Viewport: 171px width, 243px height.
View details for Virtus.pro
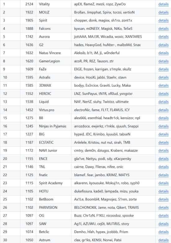point(164,110)
